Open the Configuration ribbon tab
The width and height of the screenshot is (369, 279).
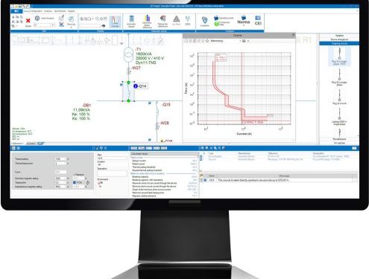pyautogui.click(x=36, y=11)
